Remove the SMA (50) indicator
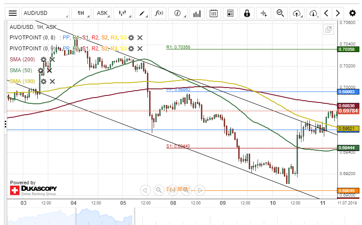 (50, 70)
